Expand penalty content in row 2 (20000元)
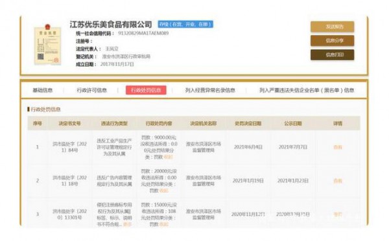Image resolution: width=389 pixels, height=241 pixels. 164,190
